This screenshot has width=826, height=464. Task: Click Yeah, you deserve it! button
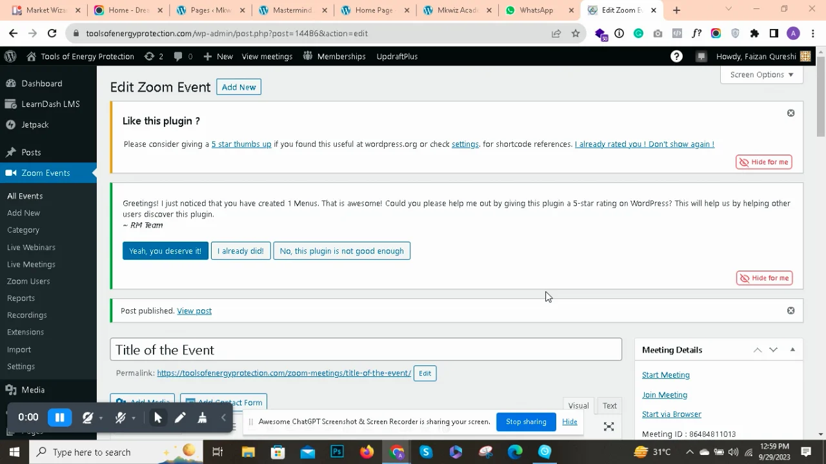(x=165, y=251)
